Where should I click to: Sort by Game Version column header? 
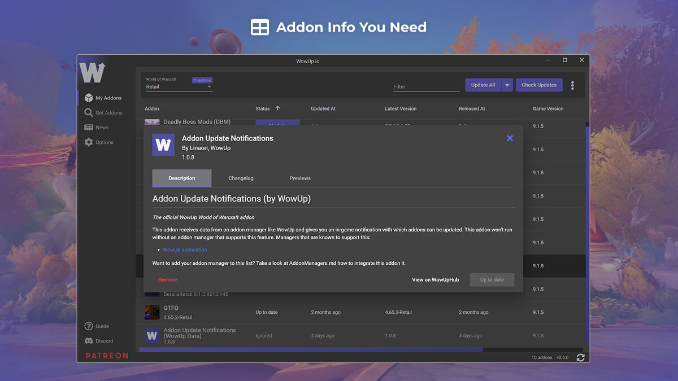[548, 109]
